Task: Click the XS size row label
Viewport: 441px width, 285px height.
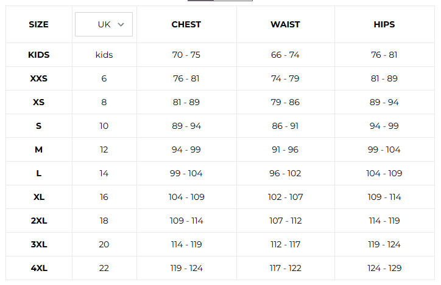Action: tap(38, 102)
